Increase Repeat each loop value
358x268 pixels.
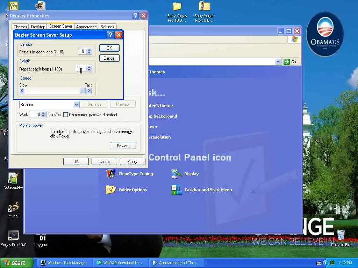coord(89,67)
